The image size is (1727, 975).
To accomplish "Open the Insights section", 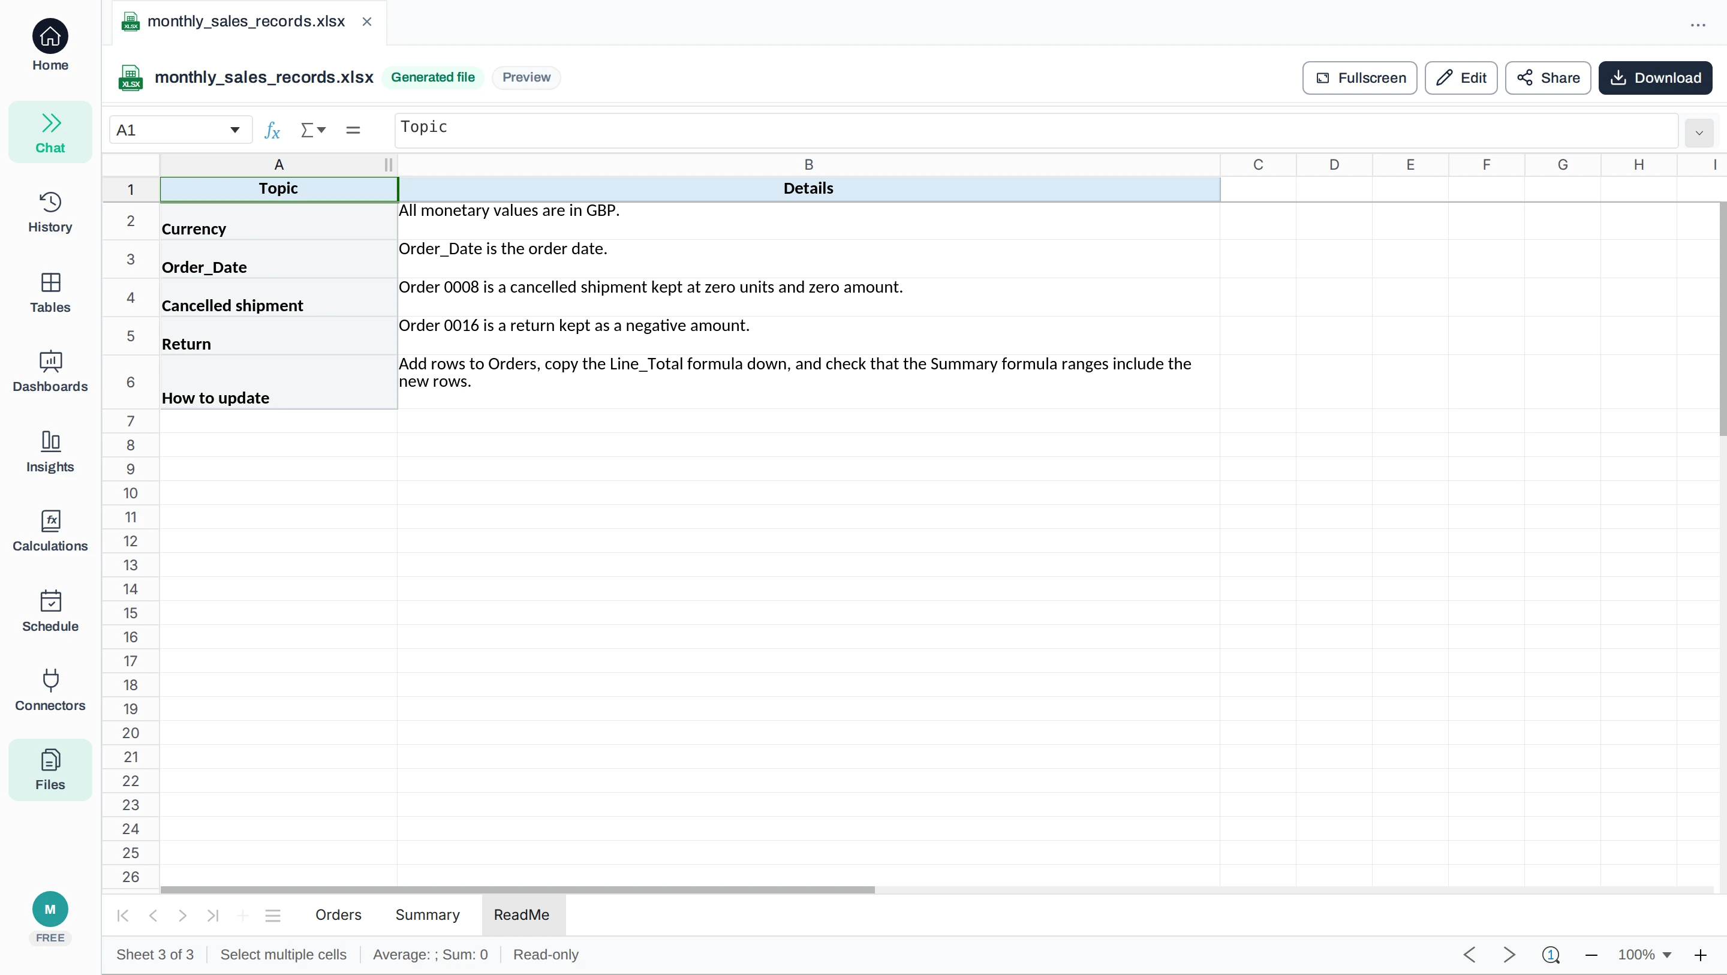I will (50, 452).
